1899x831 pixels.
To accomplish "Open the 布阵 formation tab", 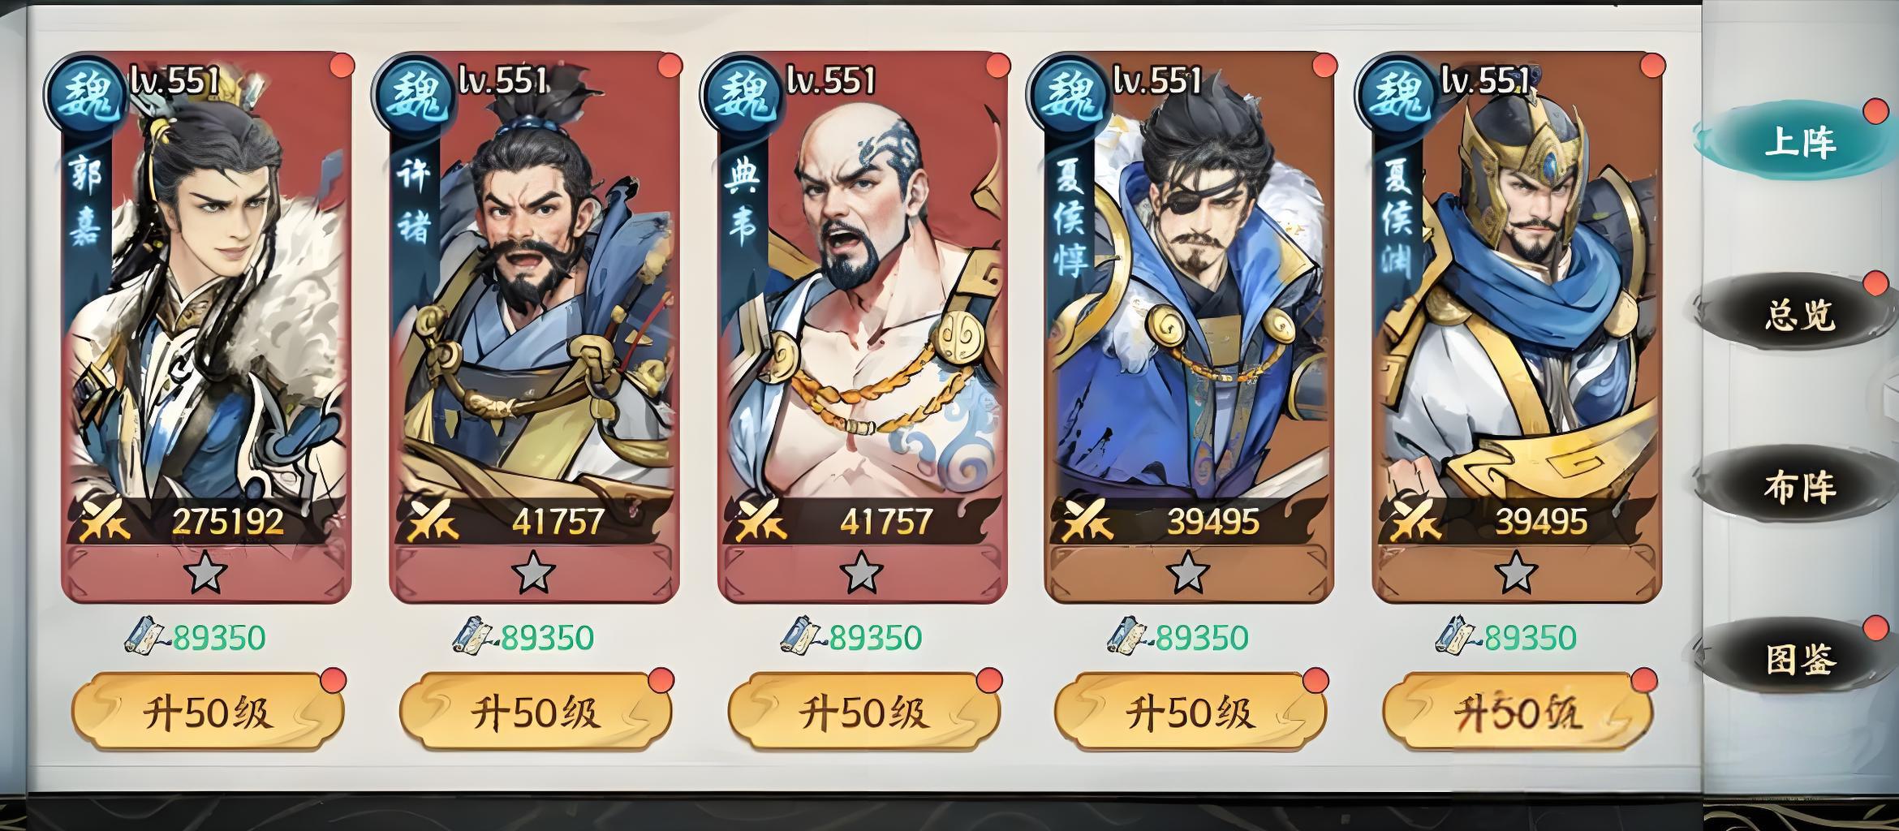I will coord(1798,487).
